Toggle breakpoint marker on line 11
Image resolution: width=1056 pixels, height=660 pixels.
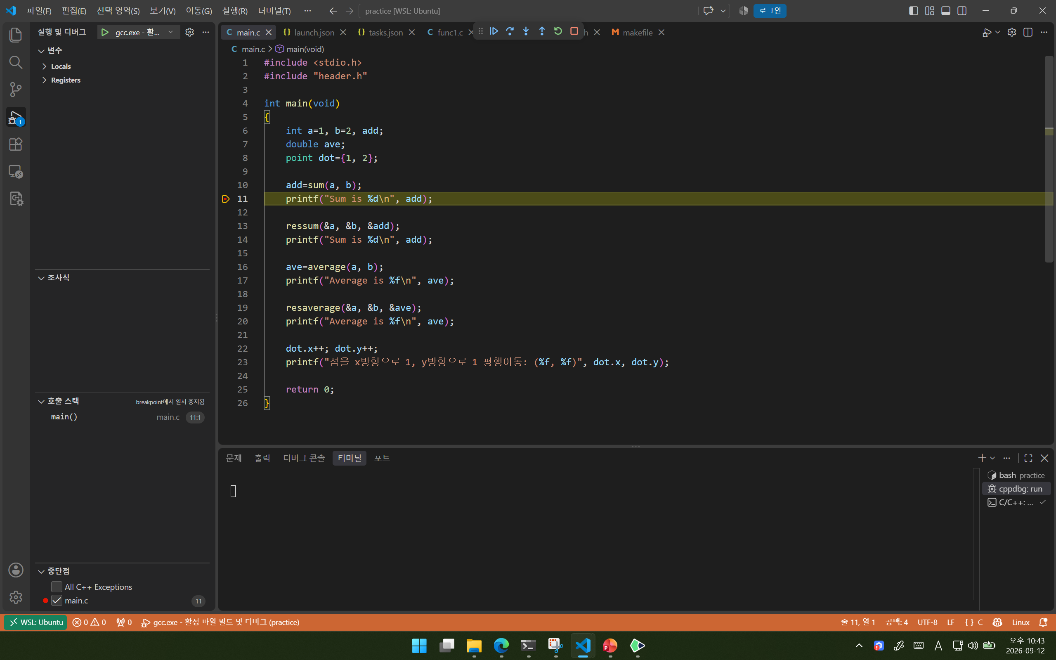pos(226,199)
